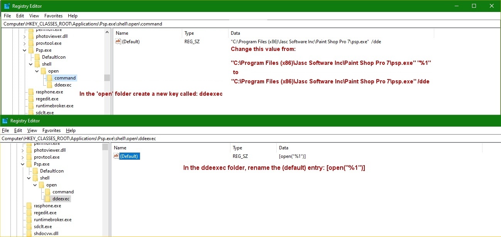Open Favorites menu in top Registry Editor

(53, 16)
